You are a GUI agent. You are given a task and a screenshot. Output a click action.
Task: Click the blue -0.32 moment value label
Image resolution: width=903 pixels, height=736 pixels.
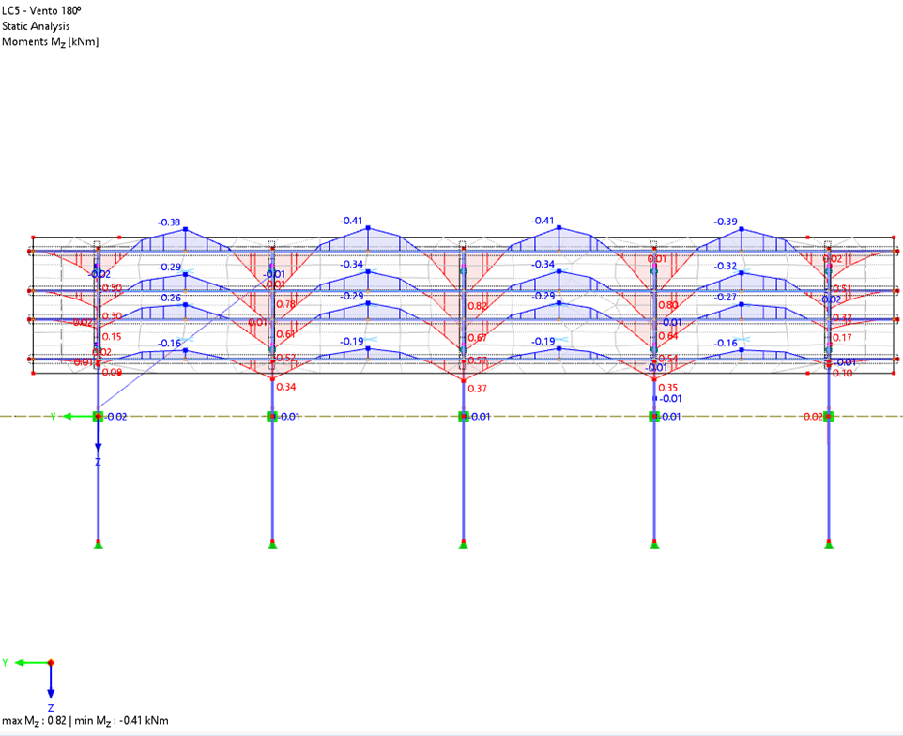726,267
